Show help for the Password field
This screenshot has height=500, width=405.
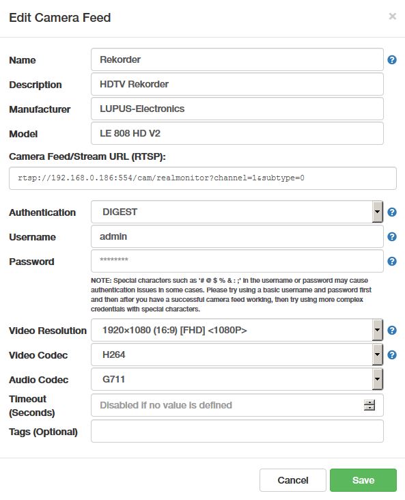(x=392, y=261)
